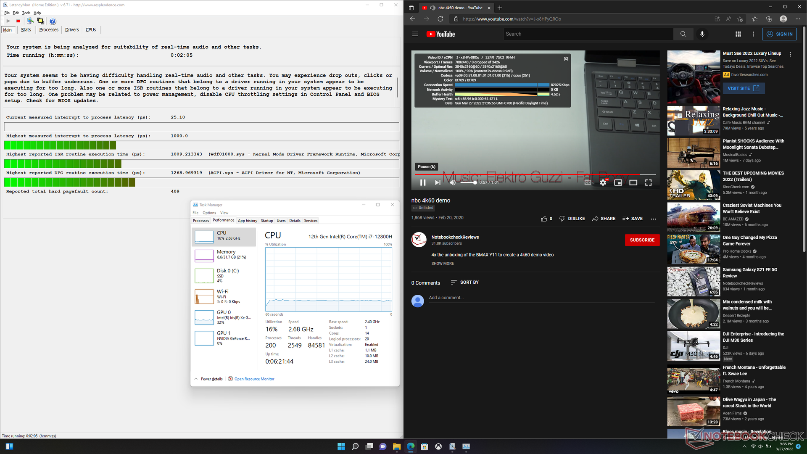The height and width of the screenshot is (454, 807).
Task: Click the voice search microphone icon
Action: coord(702,34)
